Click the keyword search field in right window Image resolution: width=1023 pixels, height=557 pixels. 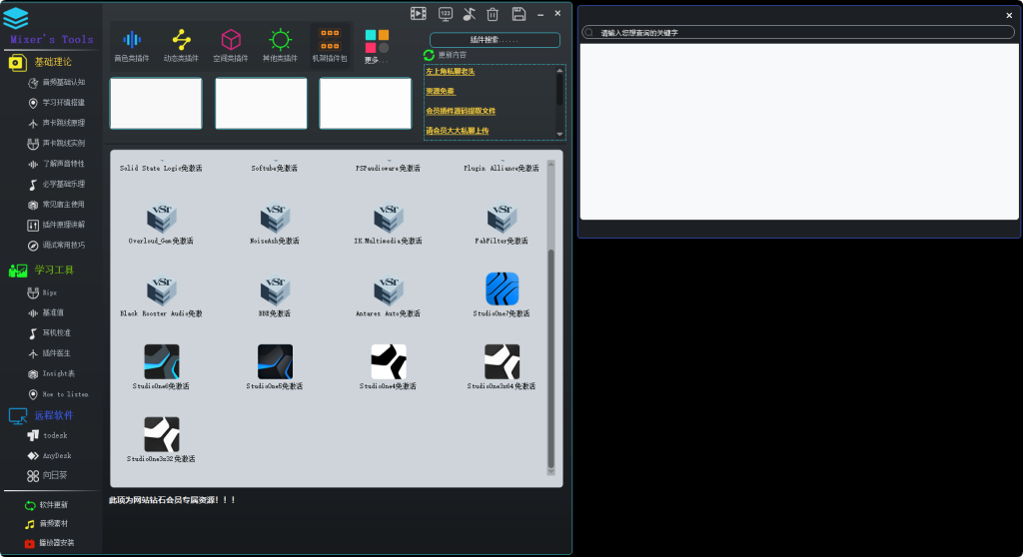pyautogui.click(x=798, y=32)
